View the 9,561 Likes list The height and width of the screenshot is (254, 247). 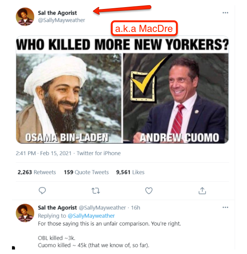click(130, 172)
